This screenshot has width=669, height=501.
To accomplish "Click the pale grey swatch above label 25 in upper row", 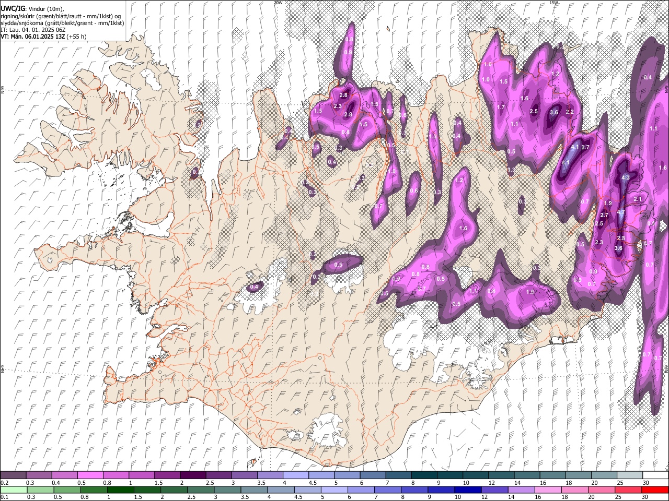I will tap(629, 475).
